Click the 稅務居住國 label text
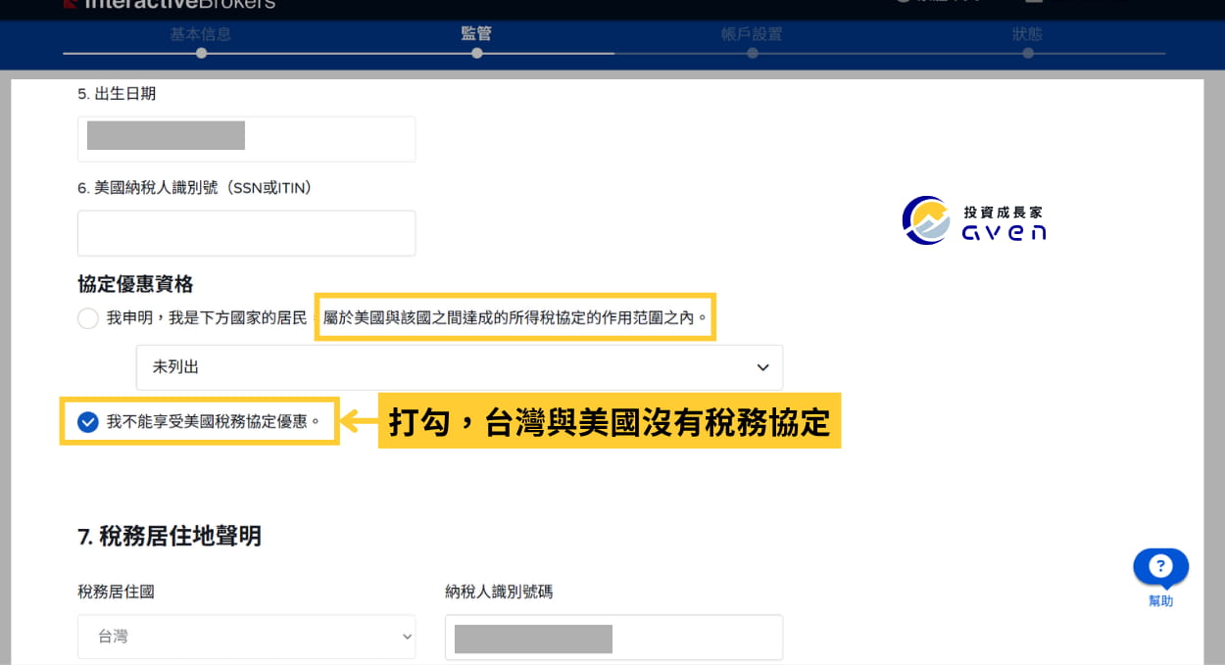This screenshot has width=1225, height=665. click(x=116, y=592)
